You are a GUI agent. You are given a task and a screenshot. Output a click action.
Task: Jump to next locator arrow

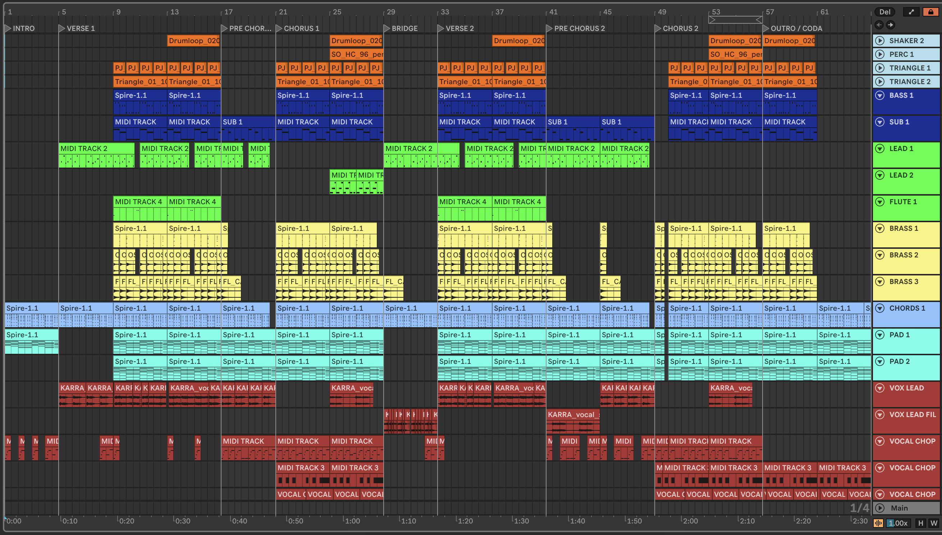click(890, 25)
